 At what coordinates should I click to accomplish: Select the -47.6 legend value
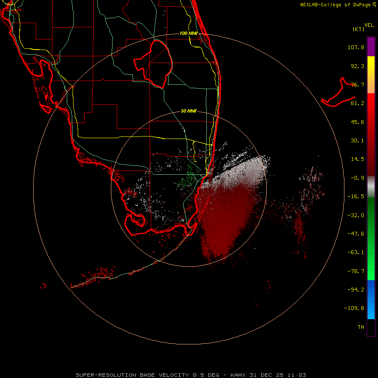356,234
